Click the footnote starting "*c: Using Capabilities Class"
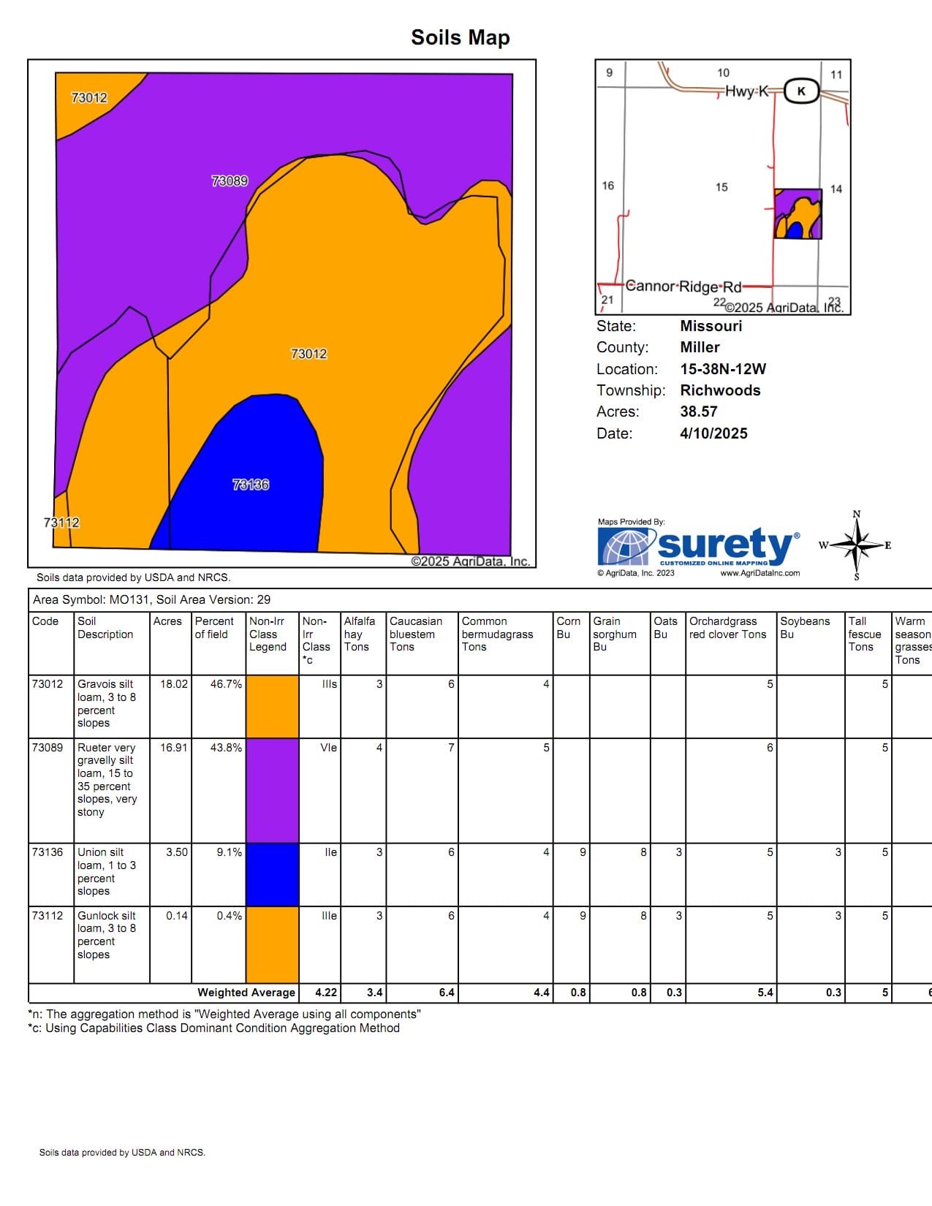 [x=214, y=1028]
